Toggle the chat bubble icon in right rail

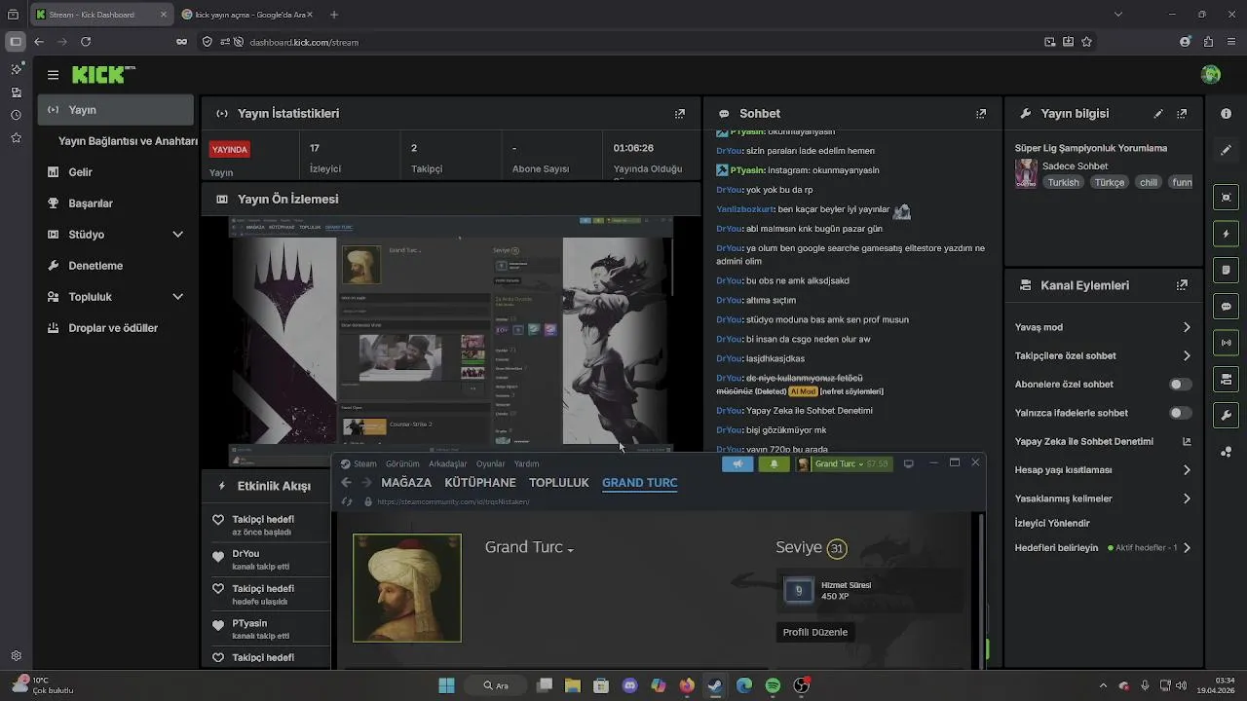[1226, 306]
